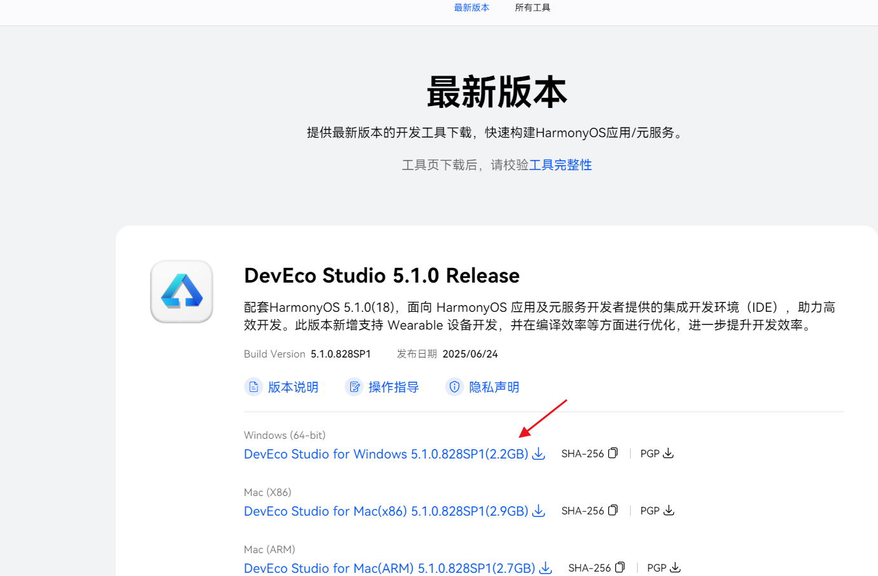Copy SHA-256 for Mac(x86) package

613,511
